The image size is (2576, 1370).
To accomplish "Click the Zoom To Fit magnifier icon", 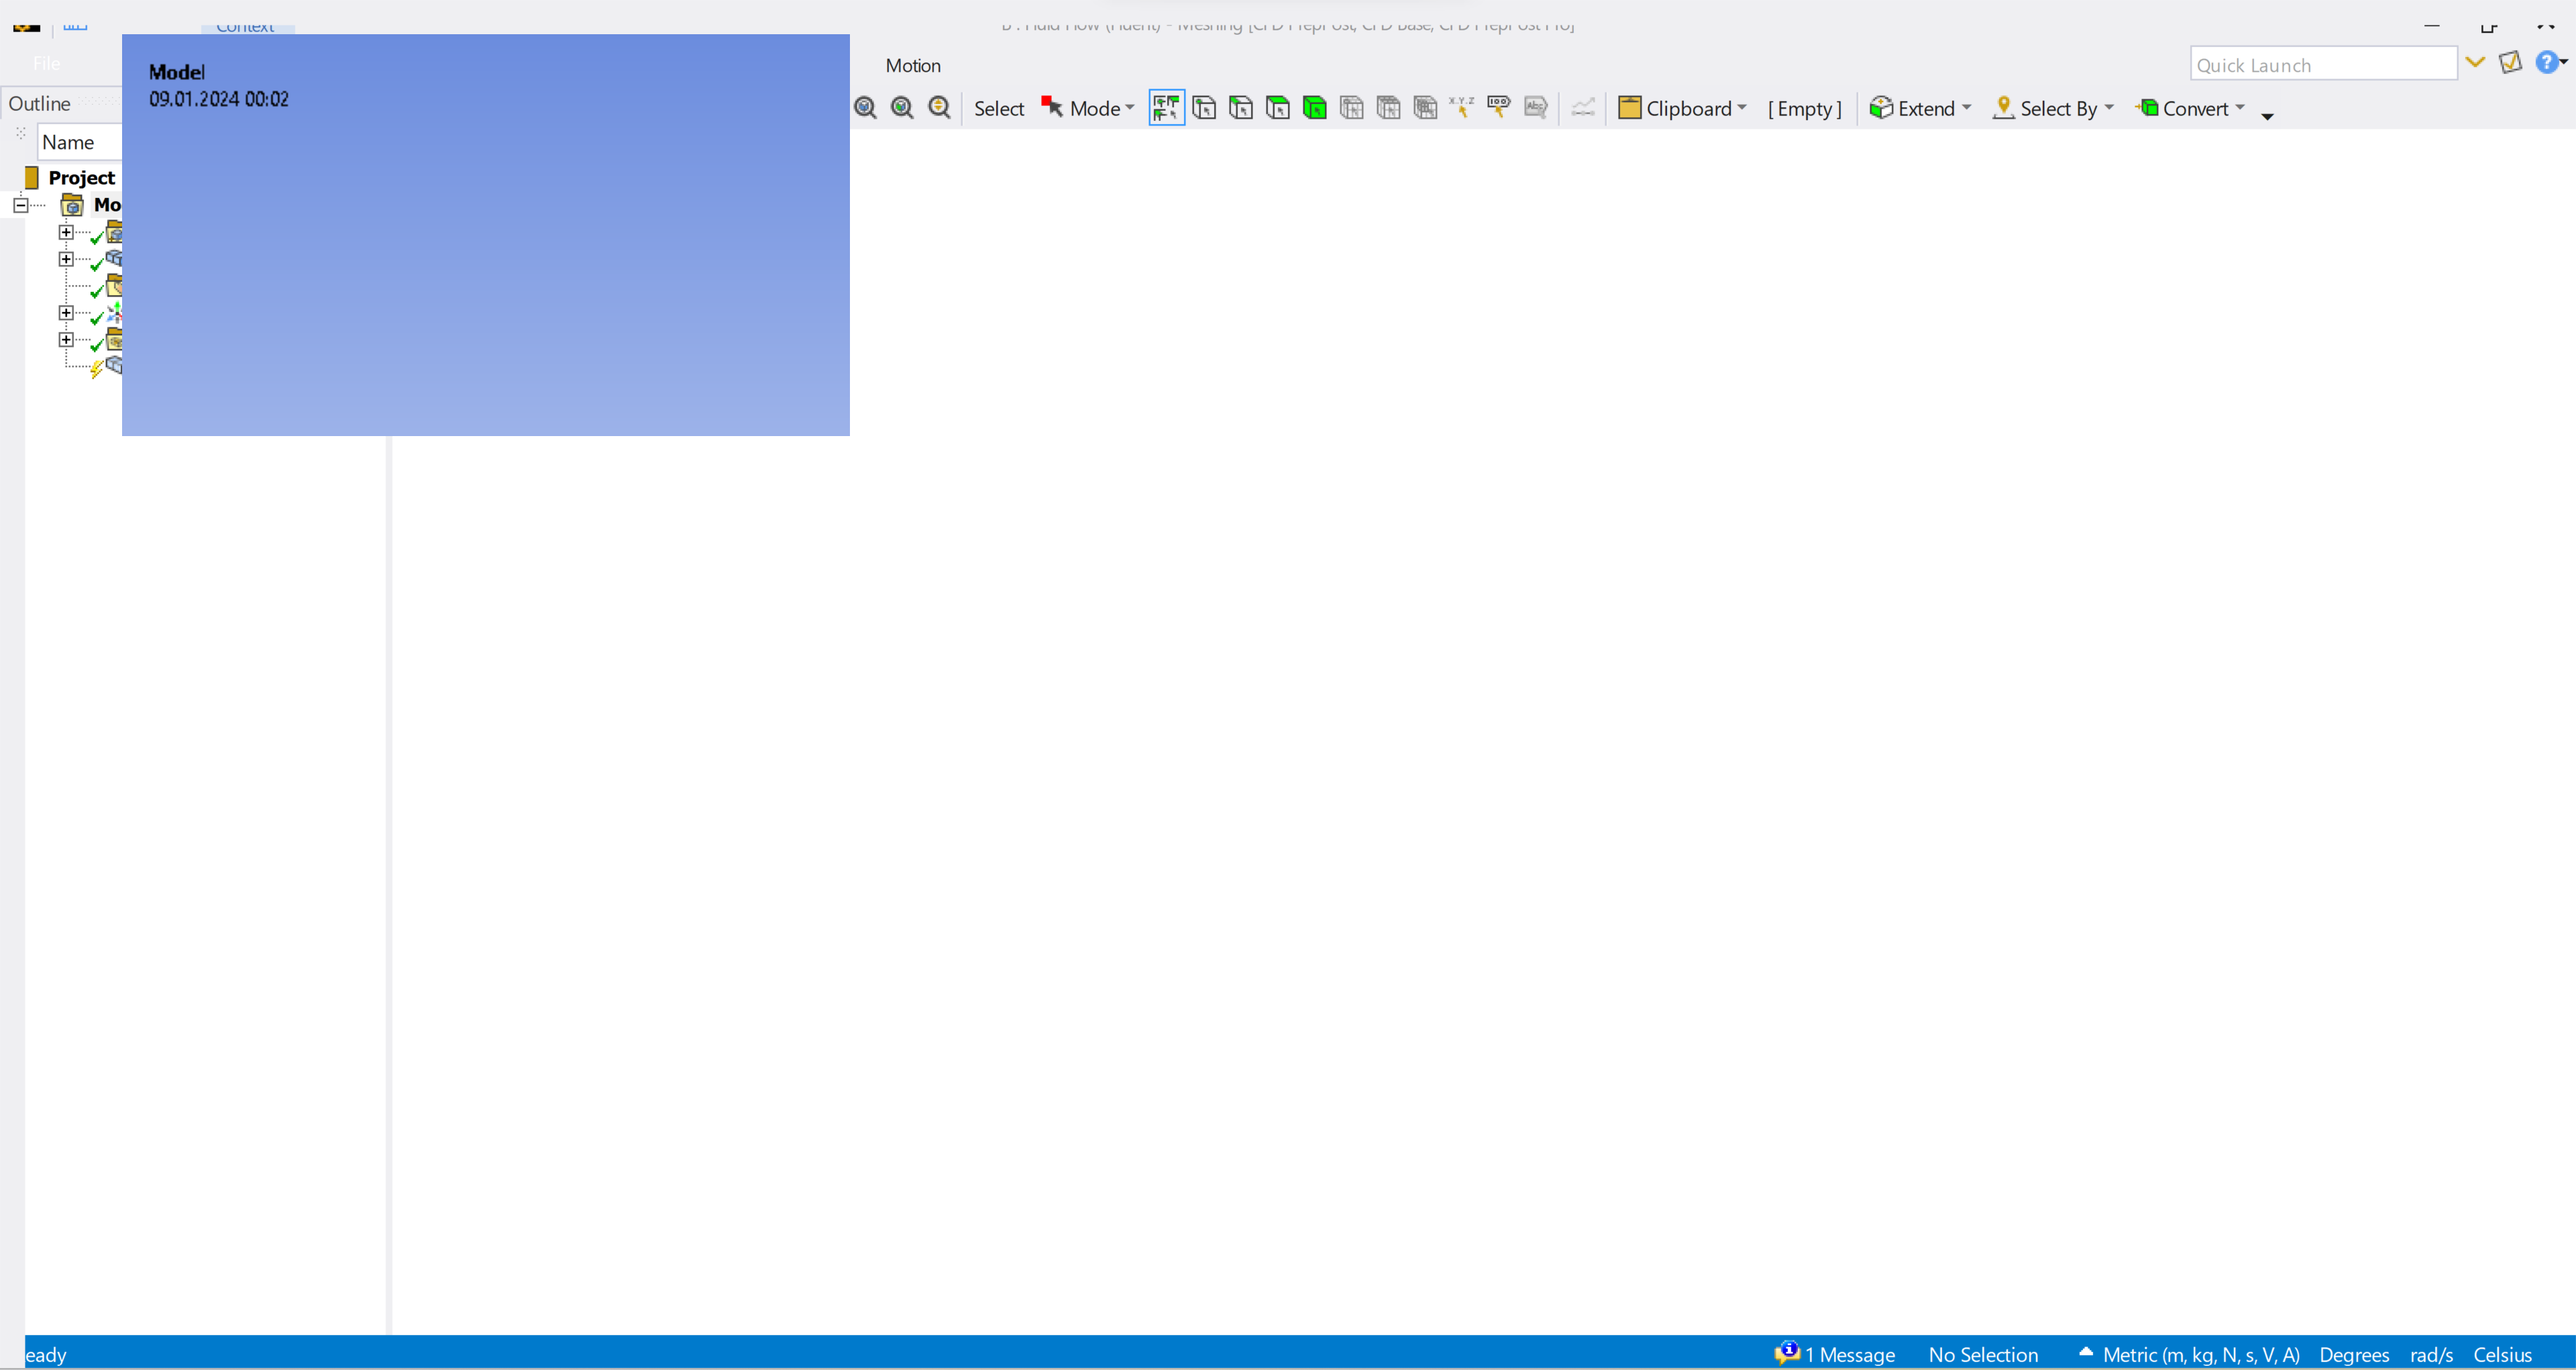I will coord(865,108).
